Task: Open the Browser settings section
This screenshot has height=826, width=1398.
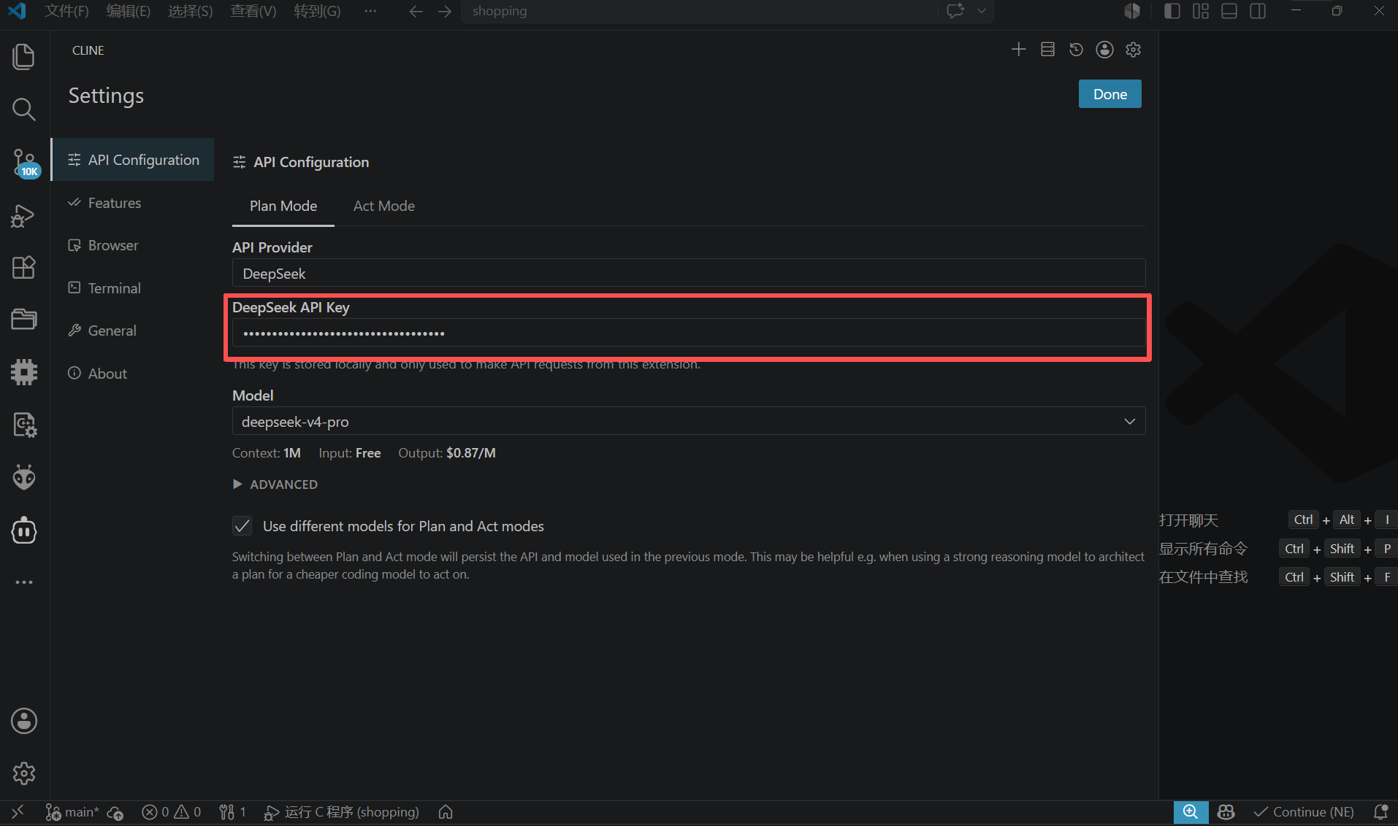Action: 132,245
